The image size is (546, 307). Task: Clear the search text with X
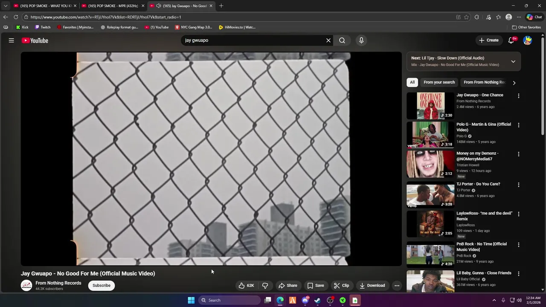click(x=328, y=41)
